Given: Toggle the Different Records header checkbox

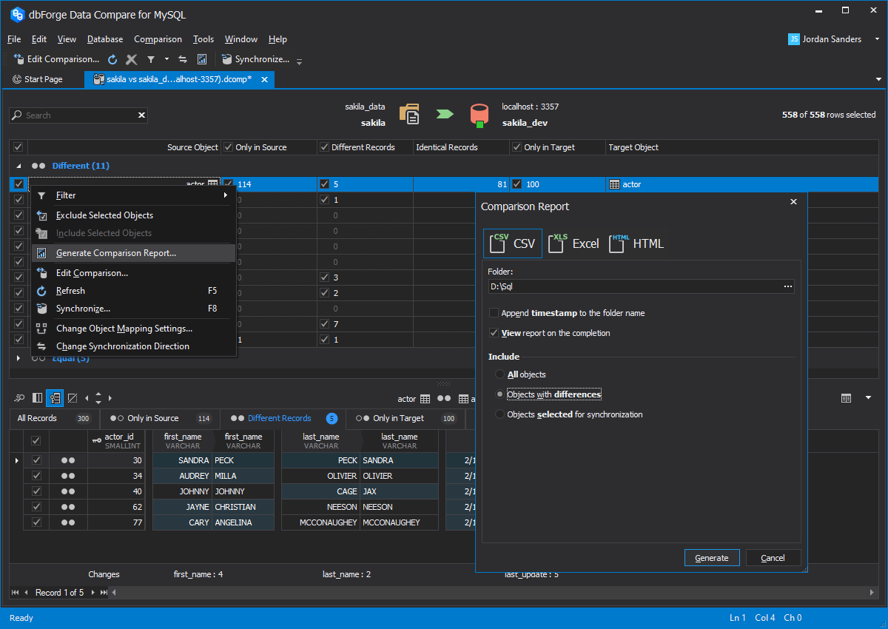Looking at the screenshot, I should [x=324, y=147].
